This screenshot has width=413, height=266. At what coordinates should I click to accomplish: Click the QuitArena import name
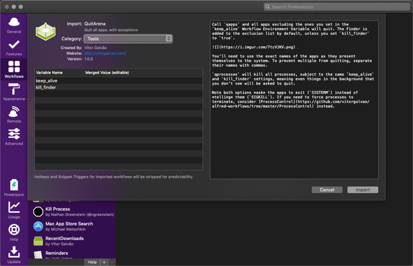pos(95,24)
